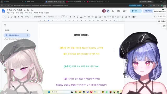Click the move-to-folder icon beside the title
The image size is (167, 94).
coord(28,10)
